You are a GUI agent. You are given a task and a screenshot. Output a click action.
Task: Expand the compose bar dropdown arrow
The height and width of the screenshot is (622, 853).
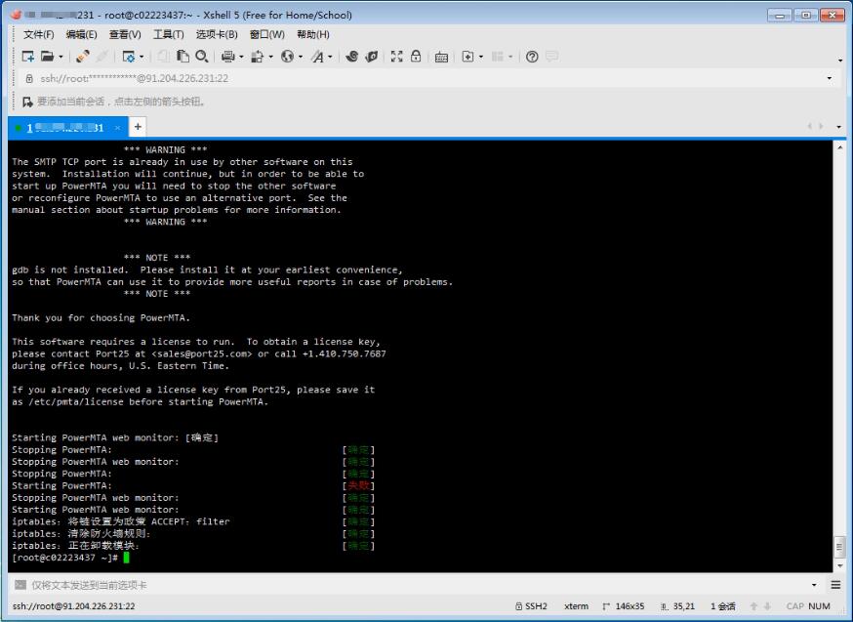814,585
